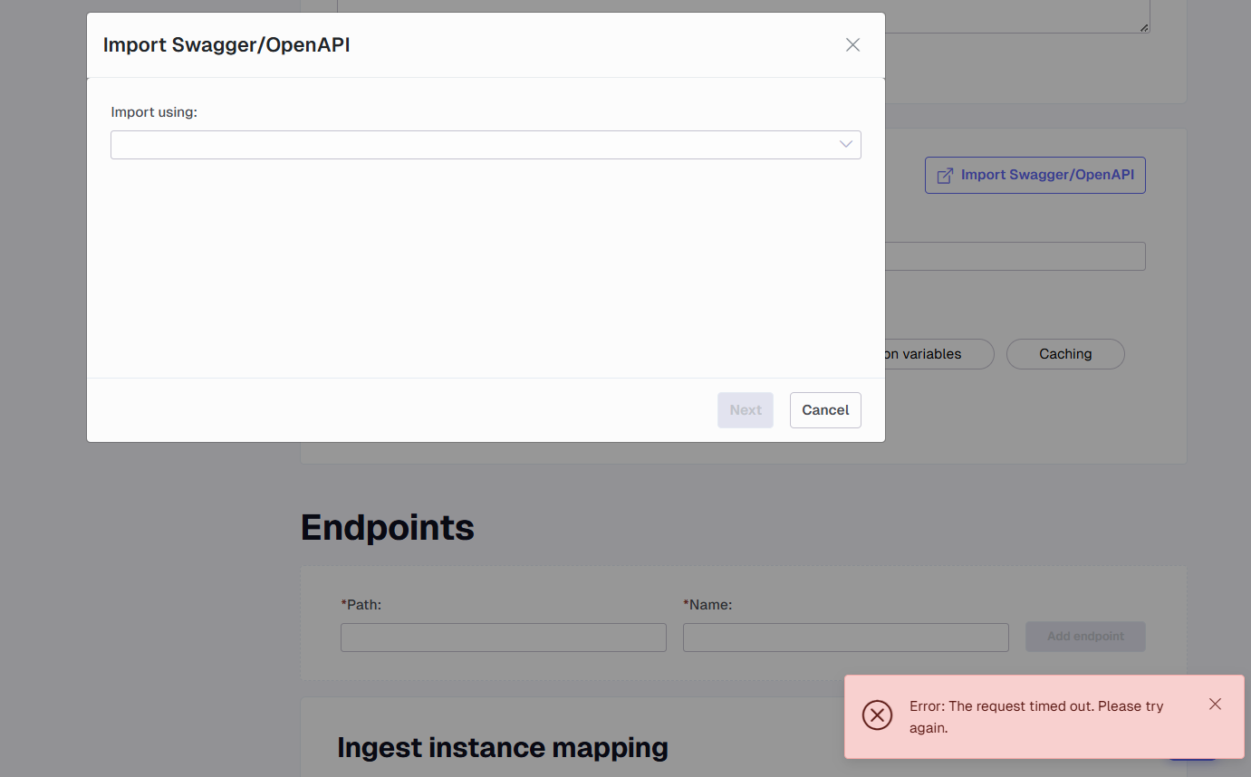Image resolution: width=1251 pixels, height=777 pixels.
Task: Click the Import Swagger/OpenAPI button behind the dialog
Action: (x=1035, y=175)
